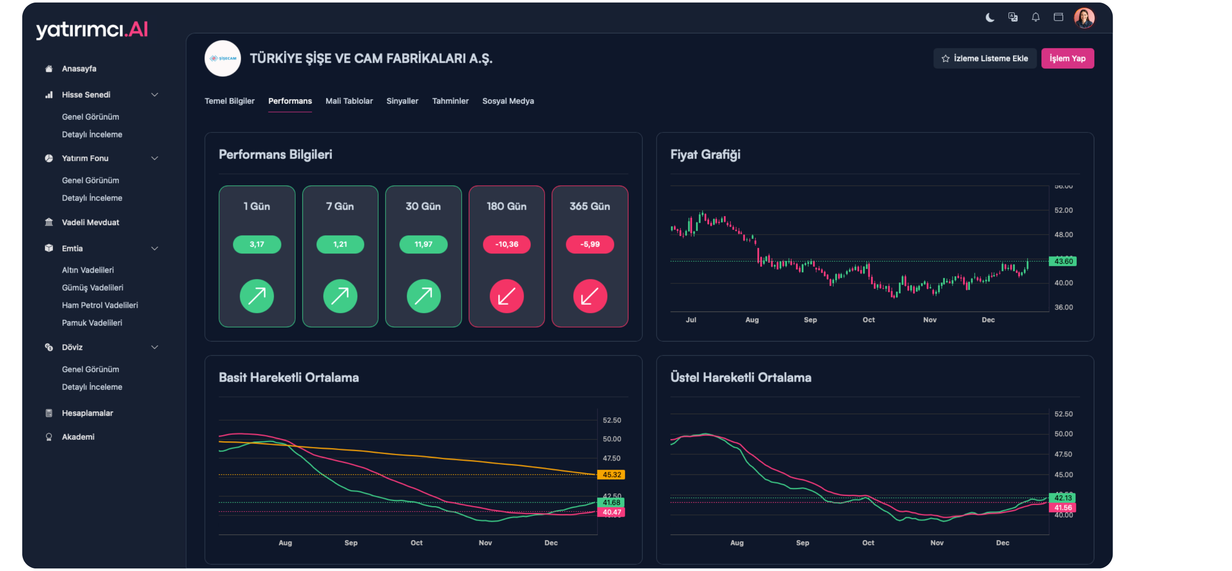
Task: Click the 1,21 green value badge
Action: [x=340, y=244]
